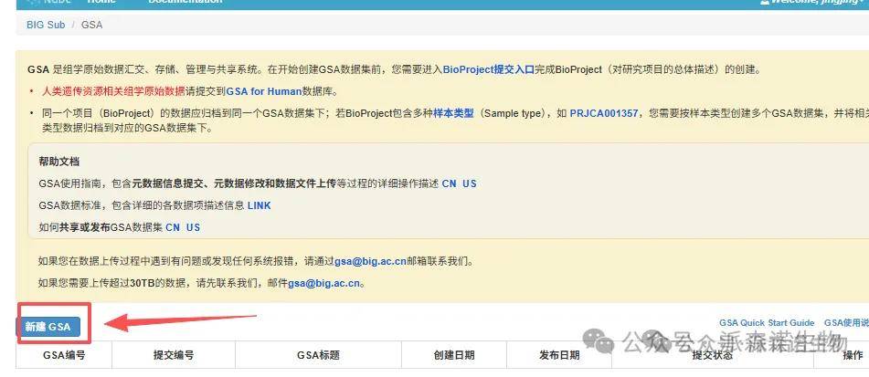Open US guide for 共享或发布 GSA数据集
869x377 pixels.
[x=193, y=227]
